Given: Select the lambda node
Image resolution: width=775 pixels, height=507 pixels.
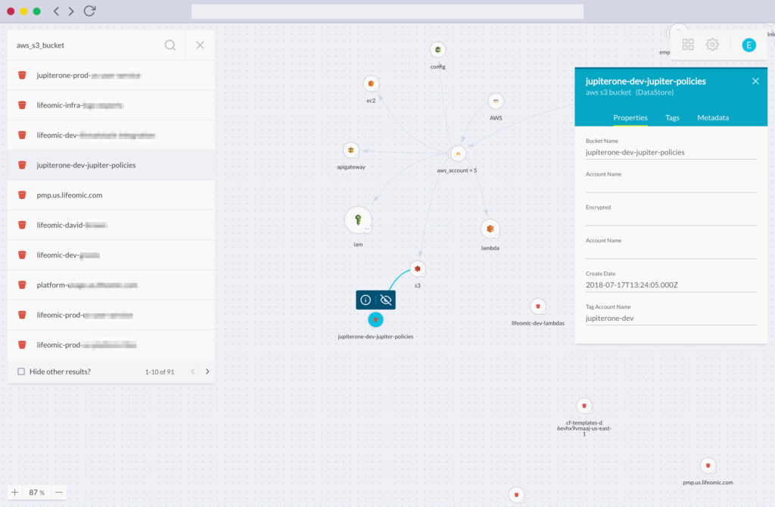Looking at the screenshot, I should pyautogui.click(x=490, y=229).
